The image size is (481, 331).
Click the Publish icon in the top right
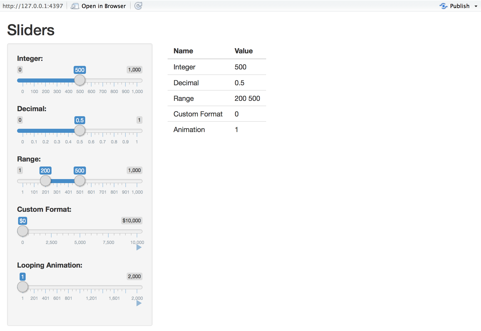(x=444, y=6)
